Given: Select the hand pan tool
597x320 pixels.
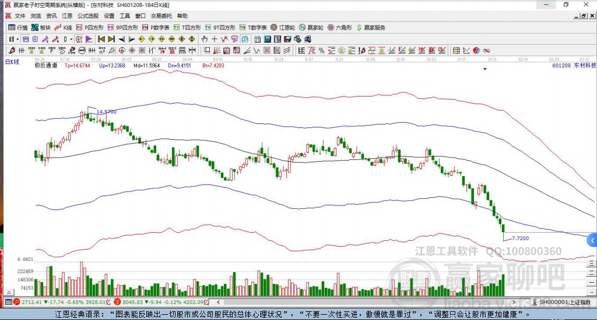Looking at the screenshot, I should pos(205,39).
